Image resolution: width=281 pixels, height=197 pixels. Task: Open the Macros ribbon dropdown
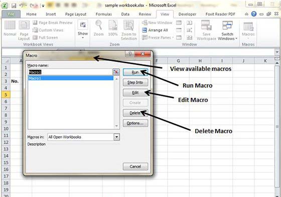pos(248,30)
